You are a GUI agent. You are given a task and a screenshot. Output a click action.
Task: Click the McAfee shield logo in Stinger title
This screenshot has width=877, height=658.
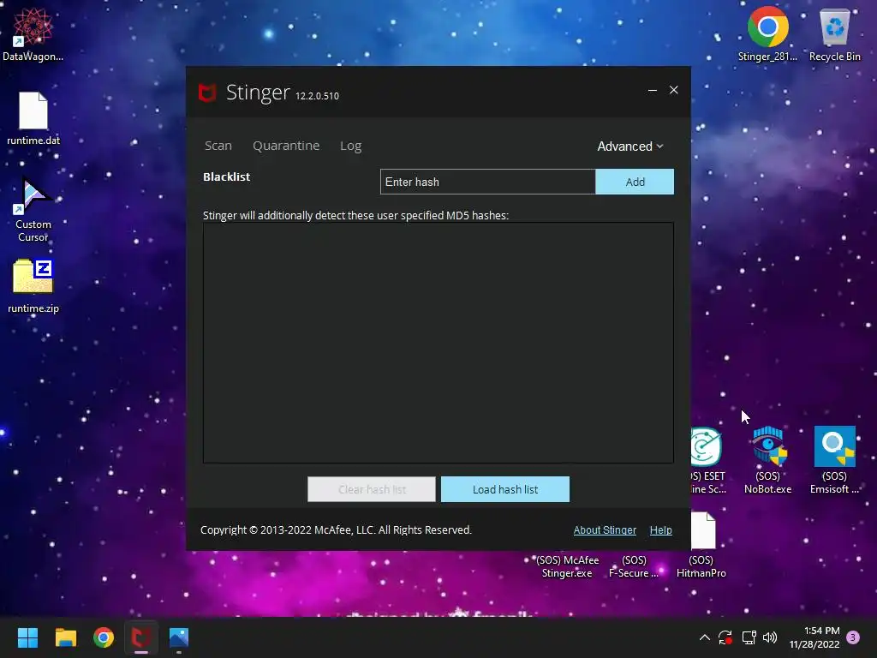point(207,93)
